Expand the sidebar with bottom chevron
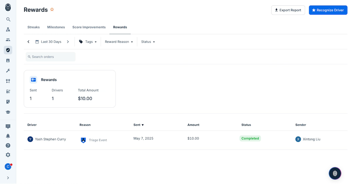Screen dimensions: 355x184 8,178
